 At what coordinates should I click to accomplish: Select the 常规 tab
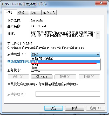10,12
